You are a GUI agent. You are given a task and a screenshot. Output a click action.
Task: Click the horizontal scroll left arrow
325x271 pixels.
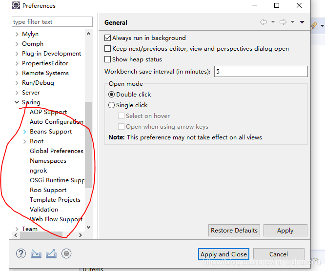pyautogui.click(x=16, y=235)
